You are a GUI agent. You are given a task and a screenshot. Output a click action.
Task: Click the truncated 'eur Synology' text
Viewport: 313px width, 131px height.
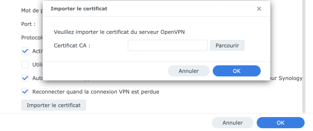coord(286,78)
